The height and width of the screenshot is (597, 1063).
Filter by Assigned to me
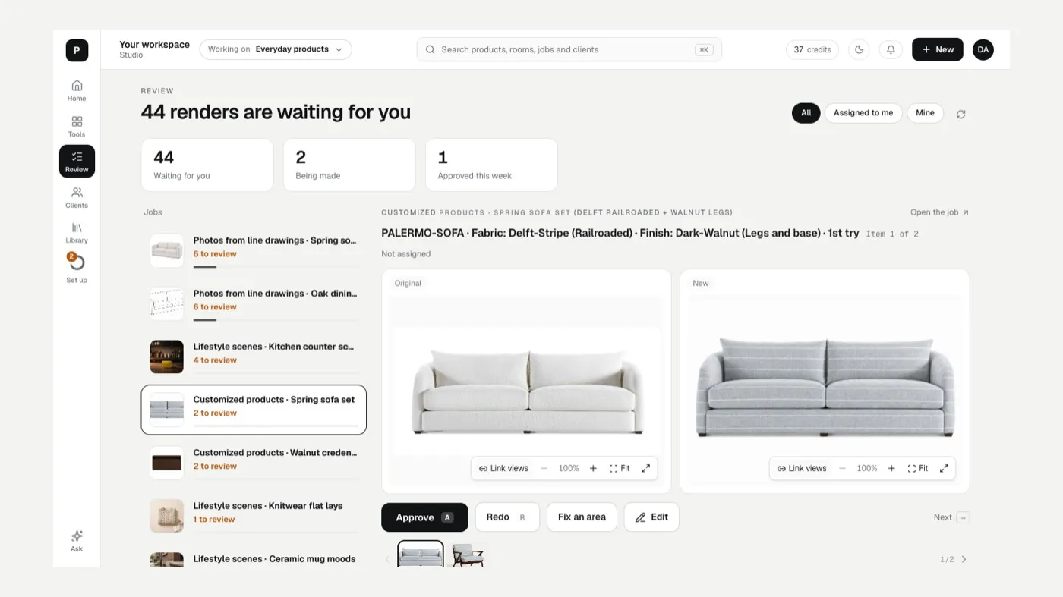click(x=863, y=113)
